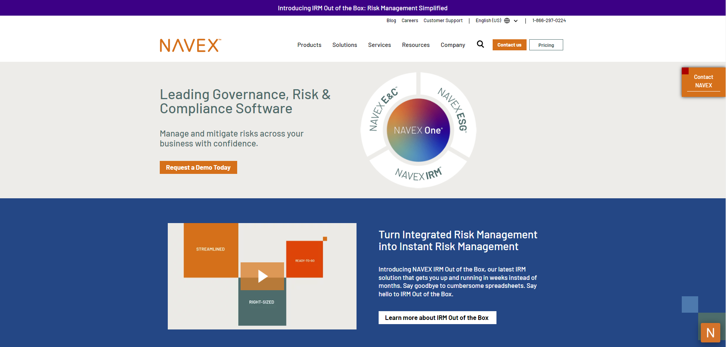Click the NAVEX One center circle
The height and width of the screenshot is (347, 726).
(418, 130)
